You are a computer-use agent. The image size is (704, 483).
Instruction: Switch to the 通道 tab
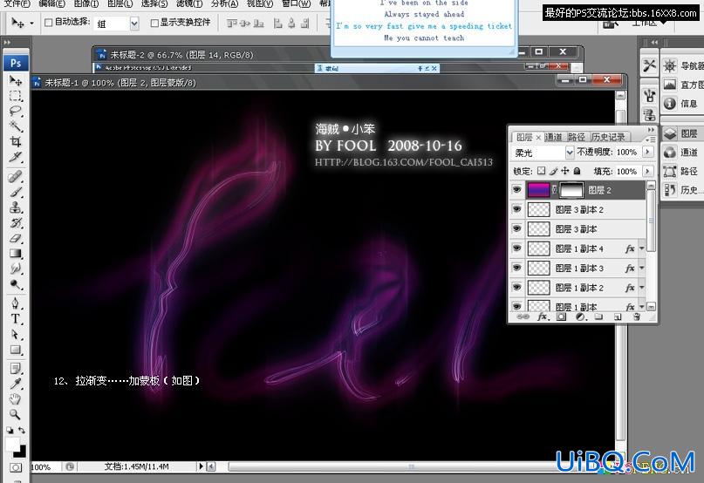(x=554, y=137)
